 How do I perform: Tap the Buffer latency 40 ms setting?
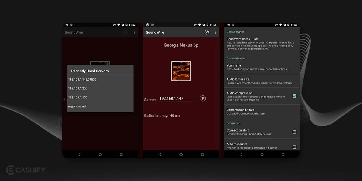click(x=163, y=116)
